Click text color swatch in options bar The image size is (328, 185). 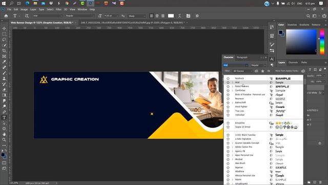pos(171,16)
